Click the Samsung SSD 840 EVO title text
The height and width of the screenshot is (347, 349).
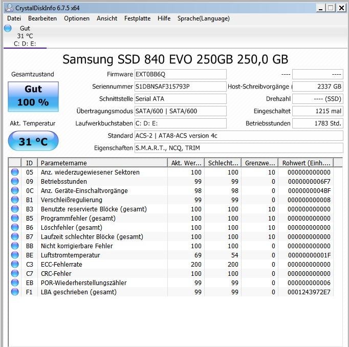pos(175,59)
